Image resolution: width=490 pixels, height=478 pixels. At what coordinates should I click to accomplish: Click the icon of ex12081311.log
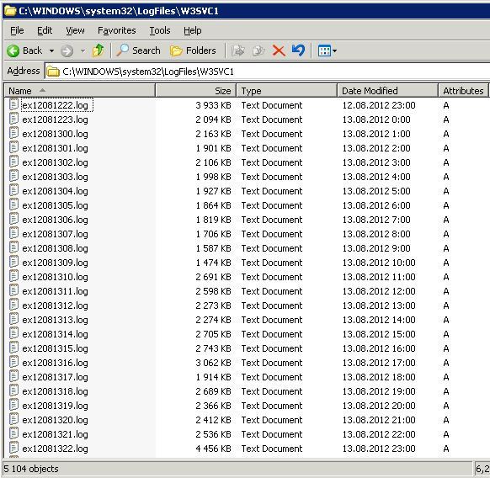pos(13,291)
